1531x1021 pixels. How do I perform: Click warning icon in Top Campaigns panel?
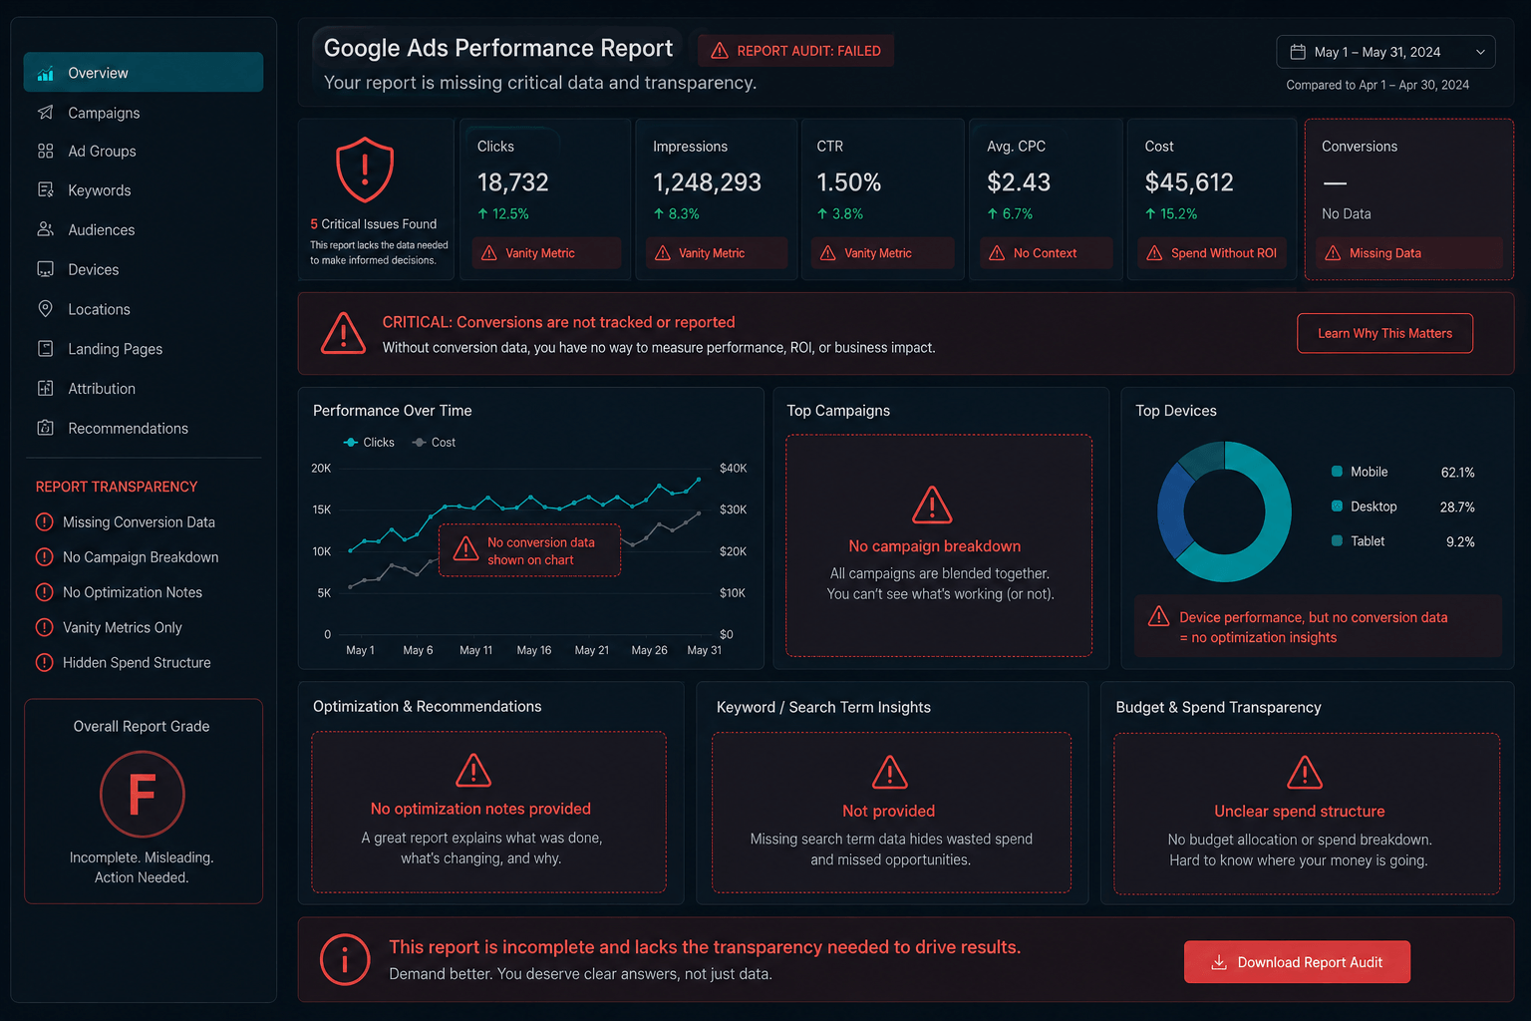(932, 505)
